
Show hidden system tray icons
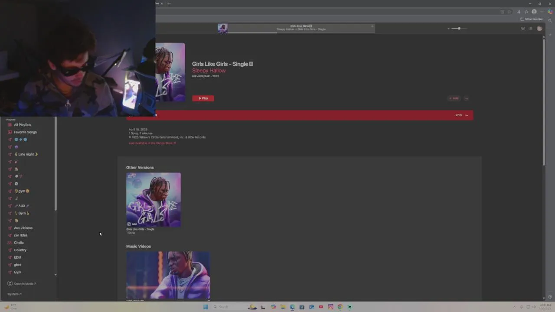(515, 307)
